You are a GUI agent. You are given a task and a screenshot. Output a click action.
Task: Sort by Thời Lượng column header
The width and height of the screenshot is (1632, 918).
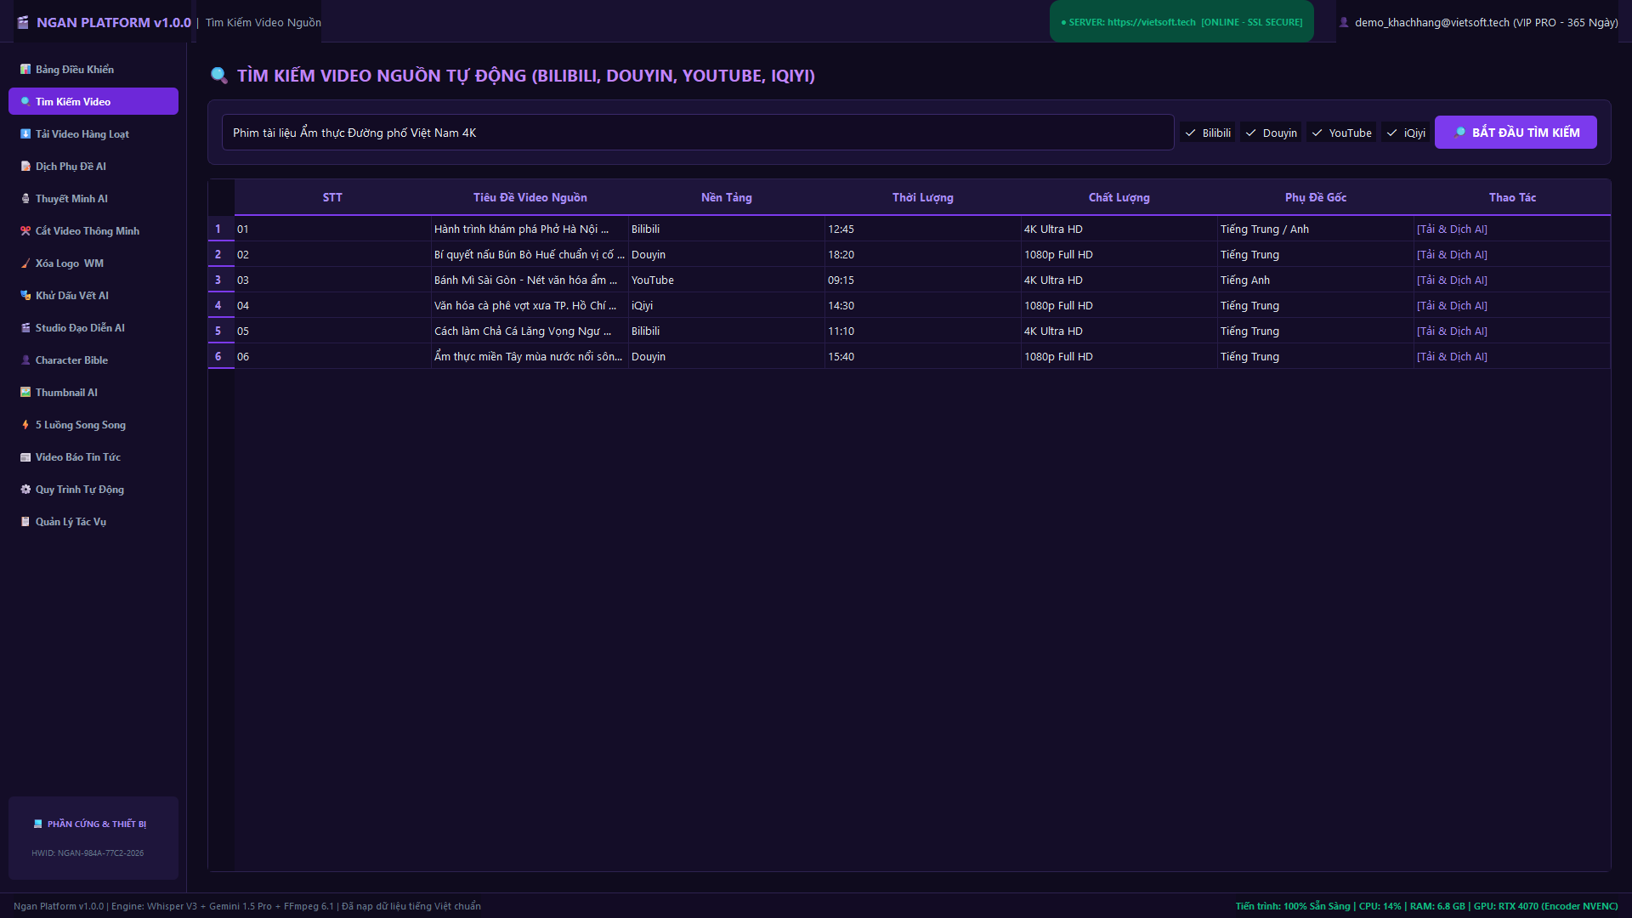(x=923, y=197)
